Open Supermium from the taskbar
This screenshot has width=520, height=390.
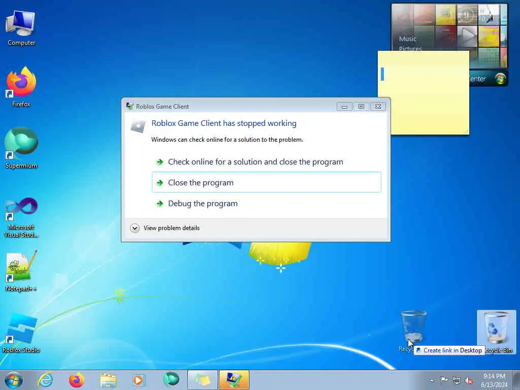point(171,380)
